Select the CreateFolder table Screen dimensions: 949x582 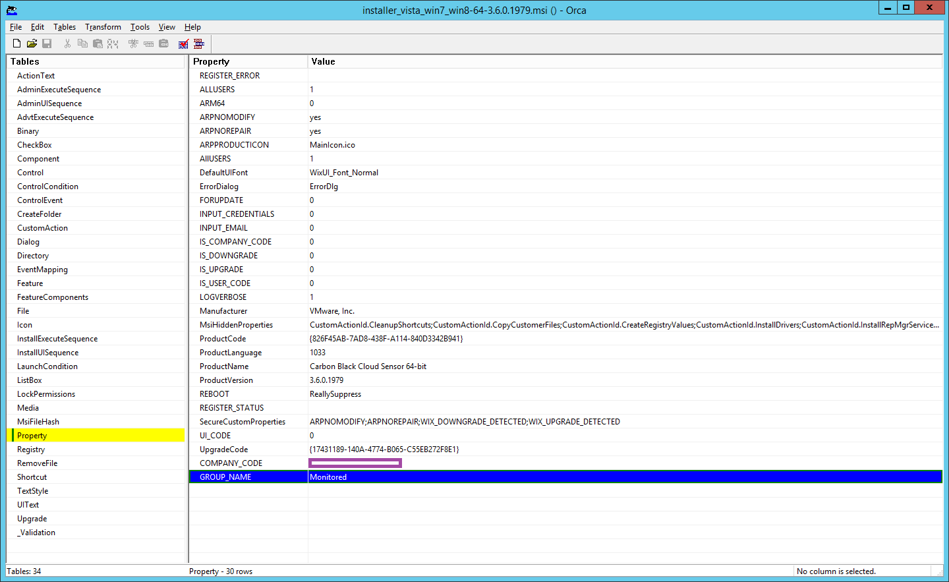pos(39,214)
